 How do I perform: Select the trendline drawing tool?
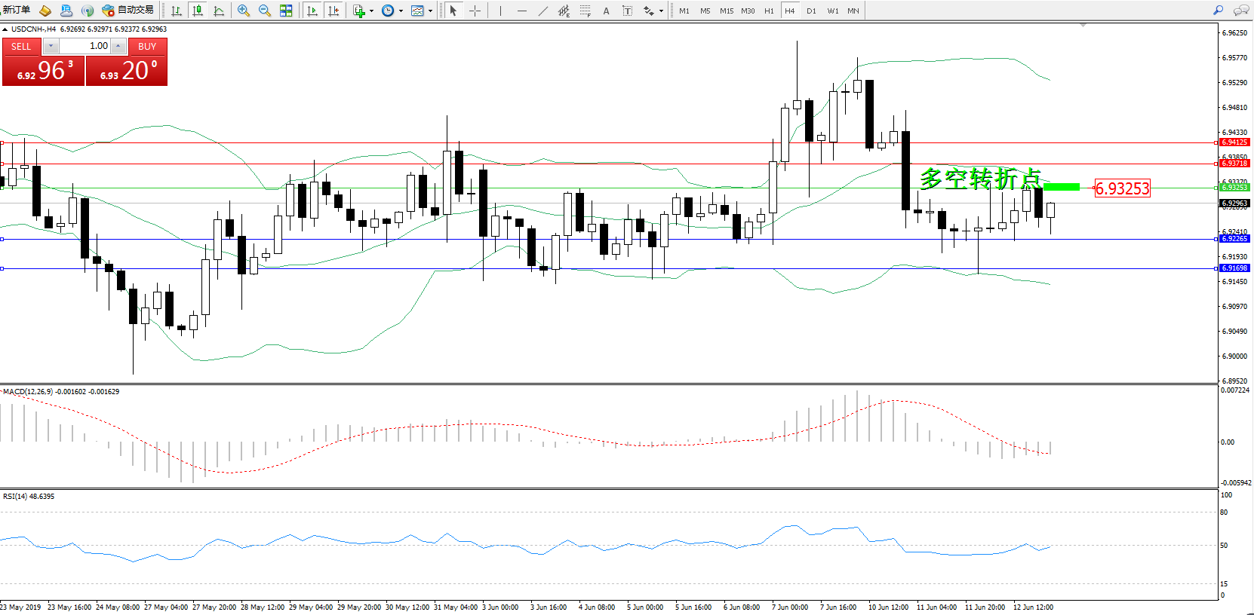click(543, 11)
